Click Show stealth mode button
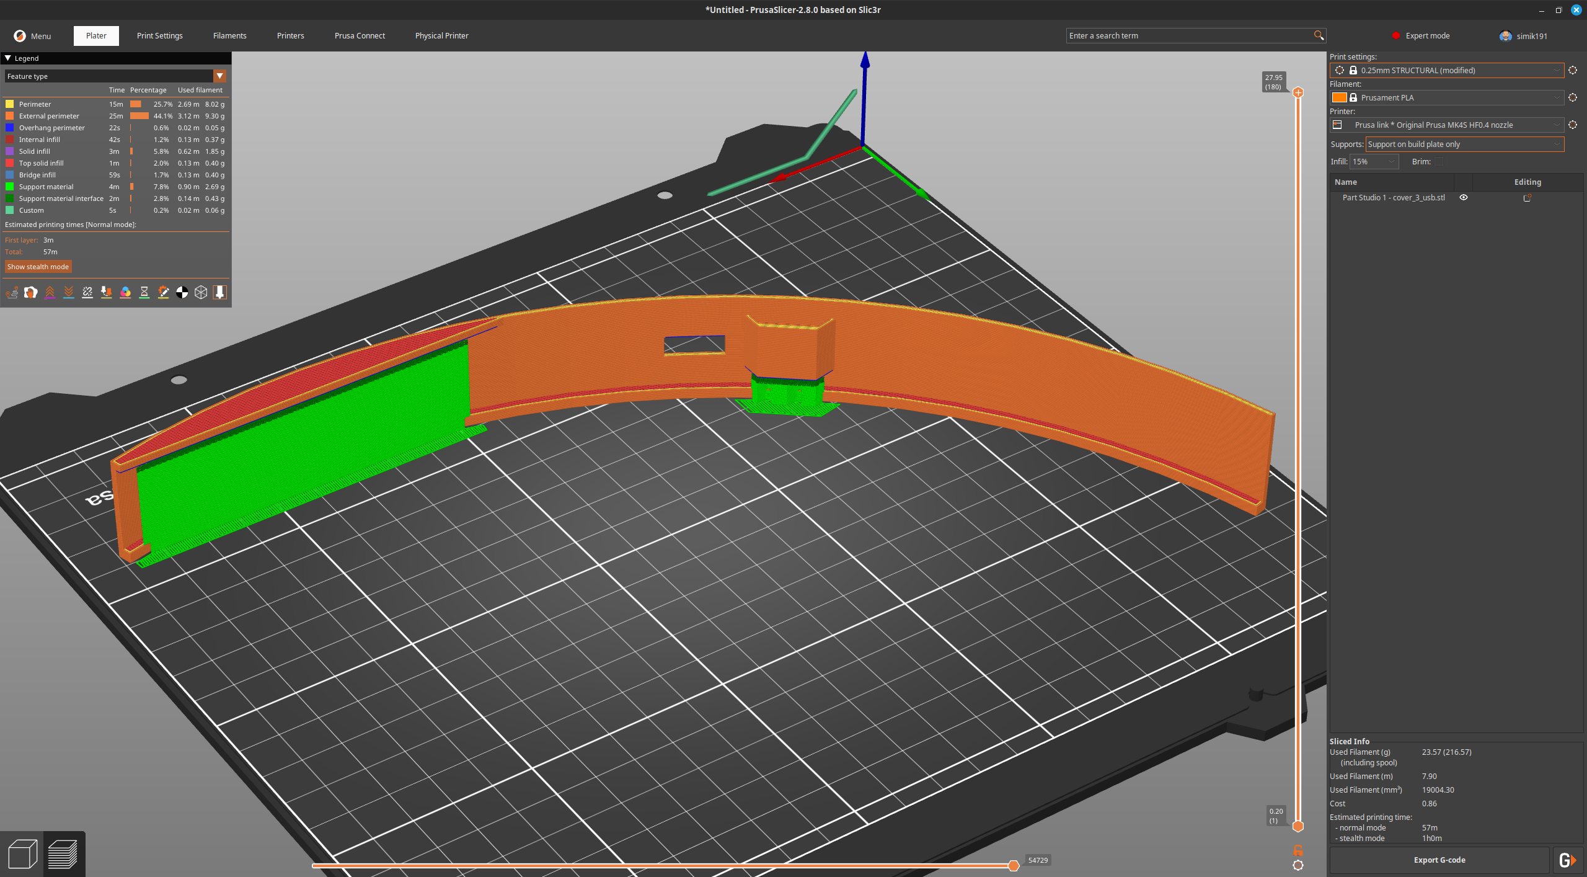Screen dimensions: 1587x877 click(x=38, y=267)
